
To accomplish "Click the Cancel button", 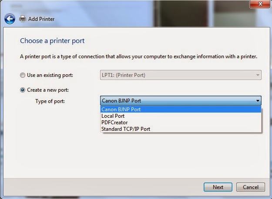I will (251, 187).
